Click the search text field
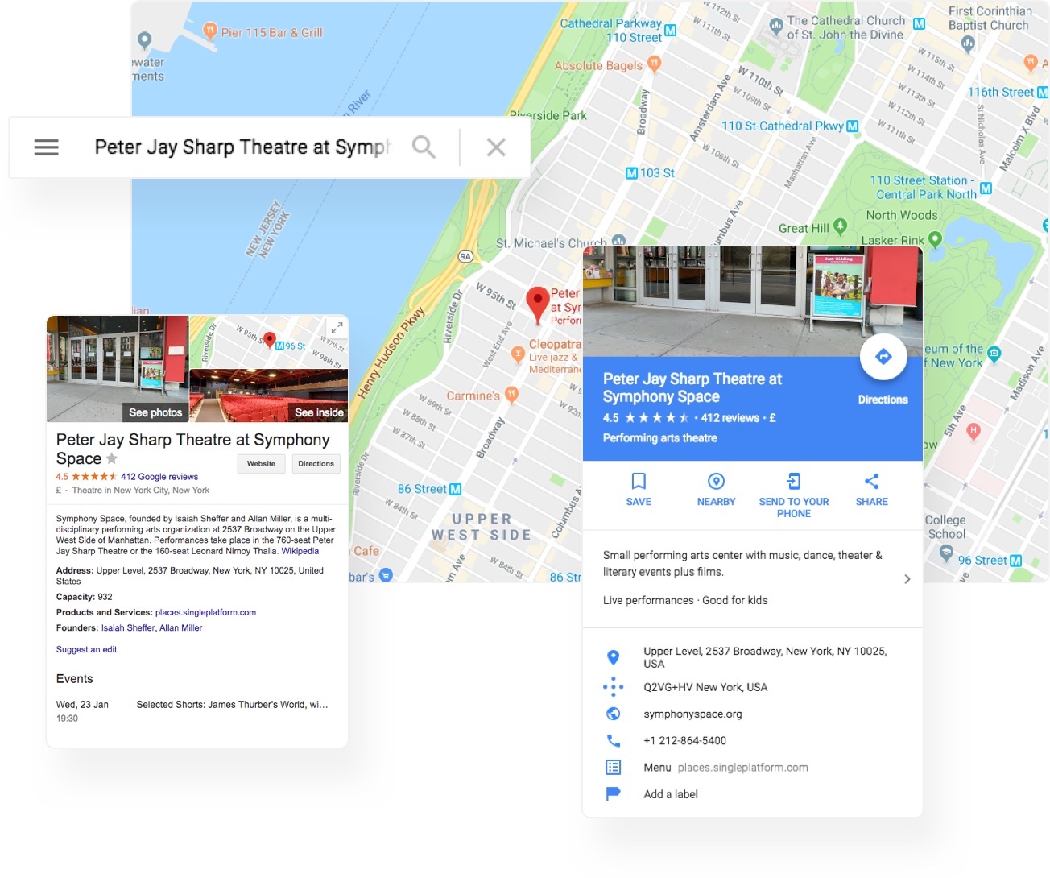 coord(242,147)
